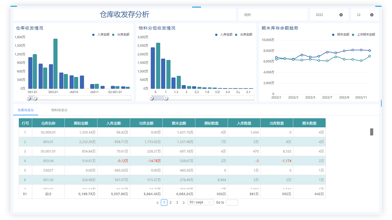Click last data point on 期末金额 line
This screenshot has height=220, width=392.
(x=369, y=51)
